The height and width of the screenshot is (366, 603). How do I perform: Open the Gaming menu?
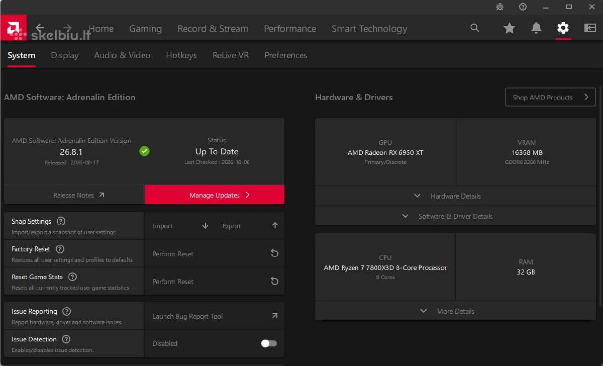[145, 29]
